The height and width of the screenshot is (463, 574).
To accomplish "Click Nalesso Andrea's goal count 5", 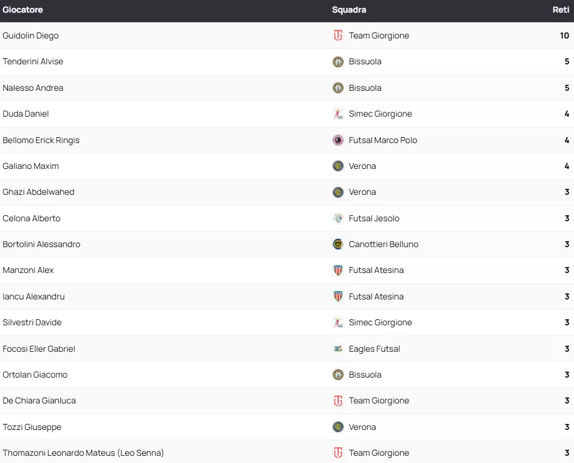I will pyautogui.click(x=567, y=88).
